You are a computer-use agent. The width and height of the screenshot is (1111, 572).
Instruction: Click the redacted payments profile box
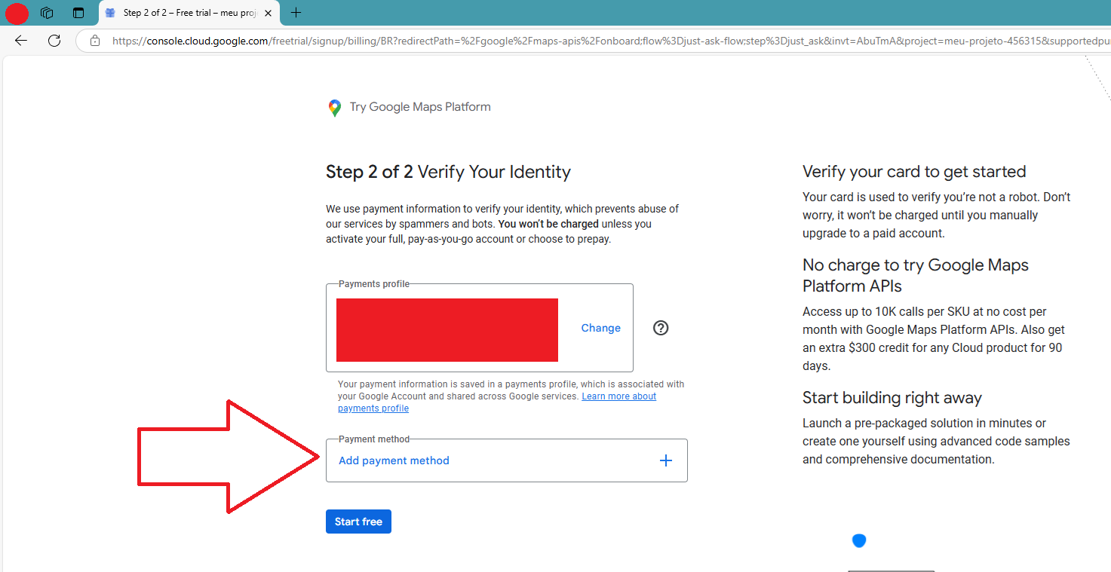[447, 330]
